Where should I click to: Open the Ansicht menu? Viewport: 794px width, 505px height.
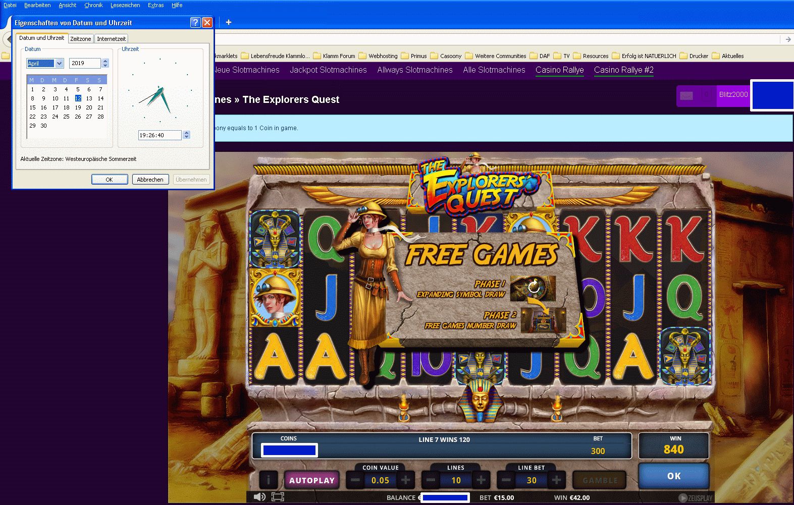67,5
